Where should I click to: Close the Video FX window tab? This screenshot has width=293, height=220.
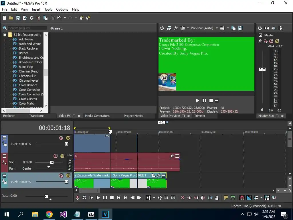tap(79, 116)
